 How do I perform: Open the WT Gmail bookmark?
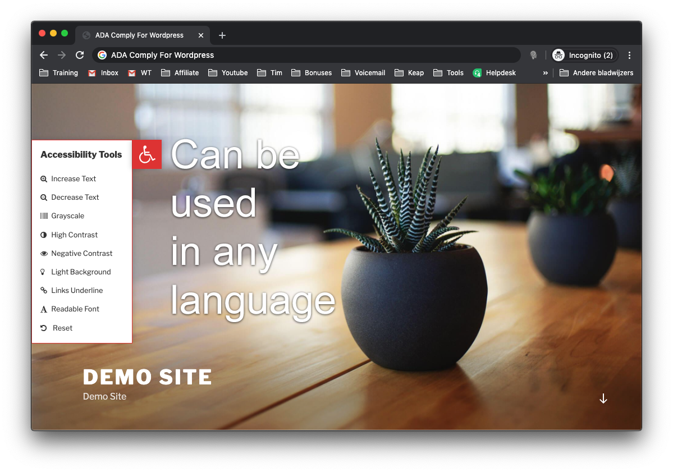[140, 73]
